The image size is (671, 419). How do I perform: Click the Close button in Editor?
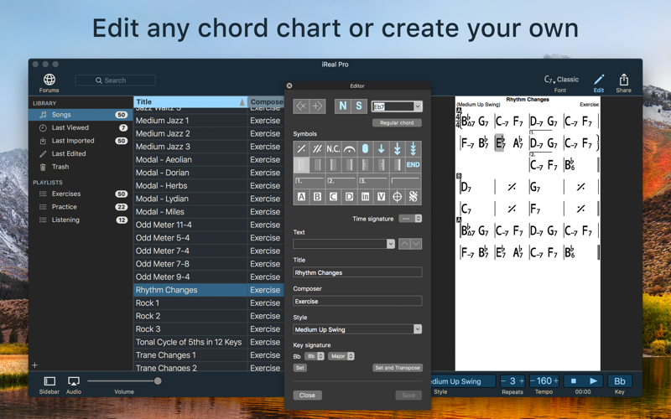[307, 395]
